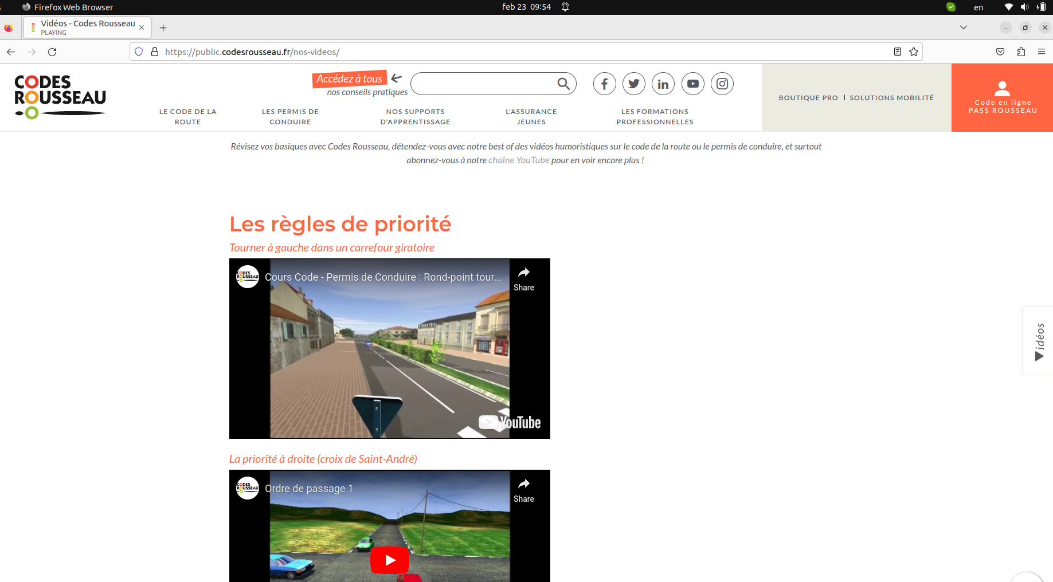The image size is (1053, 582).
Task: Select the Vidéos - Codes Rousseau tab
Action: [86, 27]
